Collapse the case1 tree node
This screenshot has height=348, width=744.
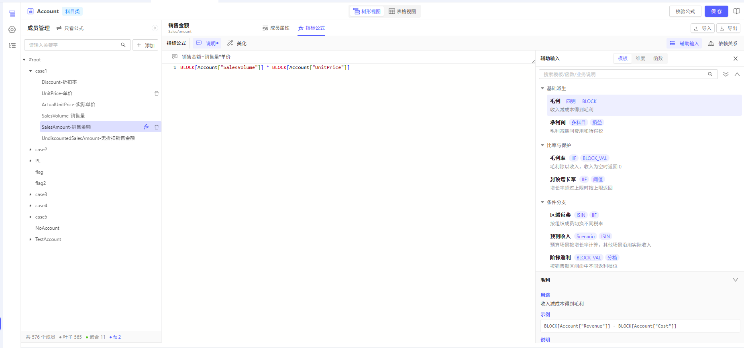(31, 71)
